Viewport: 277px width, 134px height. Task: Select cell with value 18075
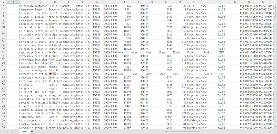point(124,70)
